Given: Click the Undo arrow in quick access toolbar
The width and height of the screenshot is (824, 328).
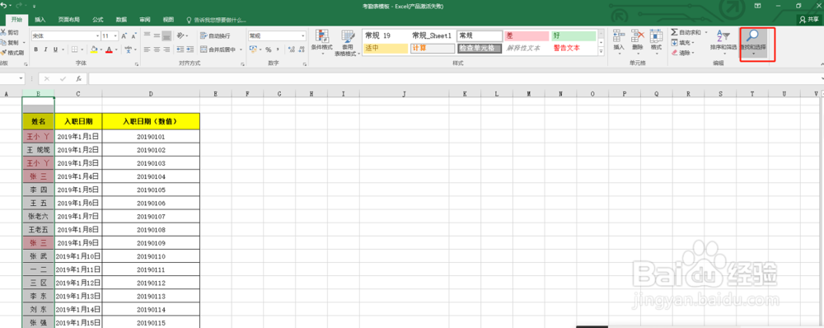Looking at the screenshot, I should [x=4, y=5].
